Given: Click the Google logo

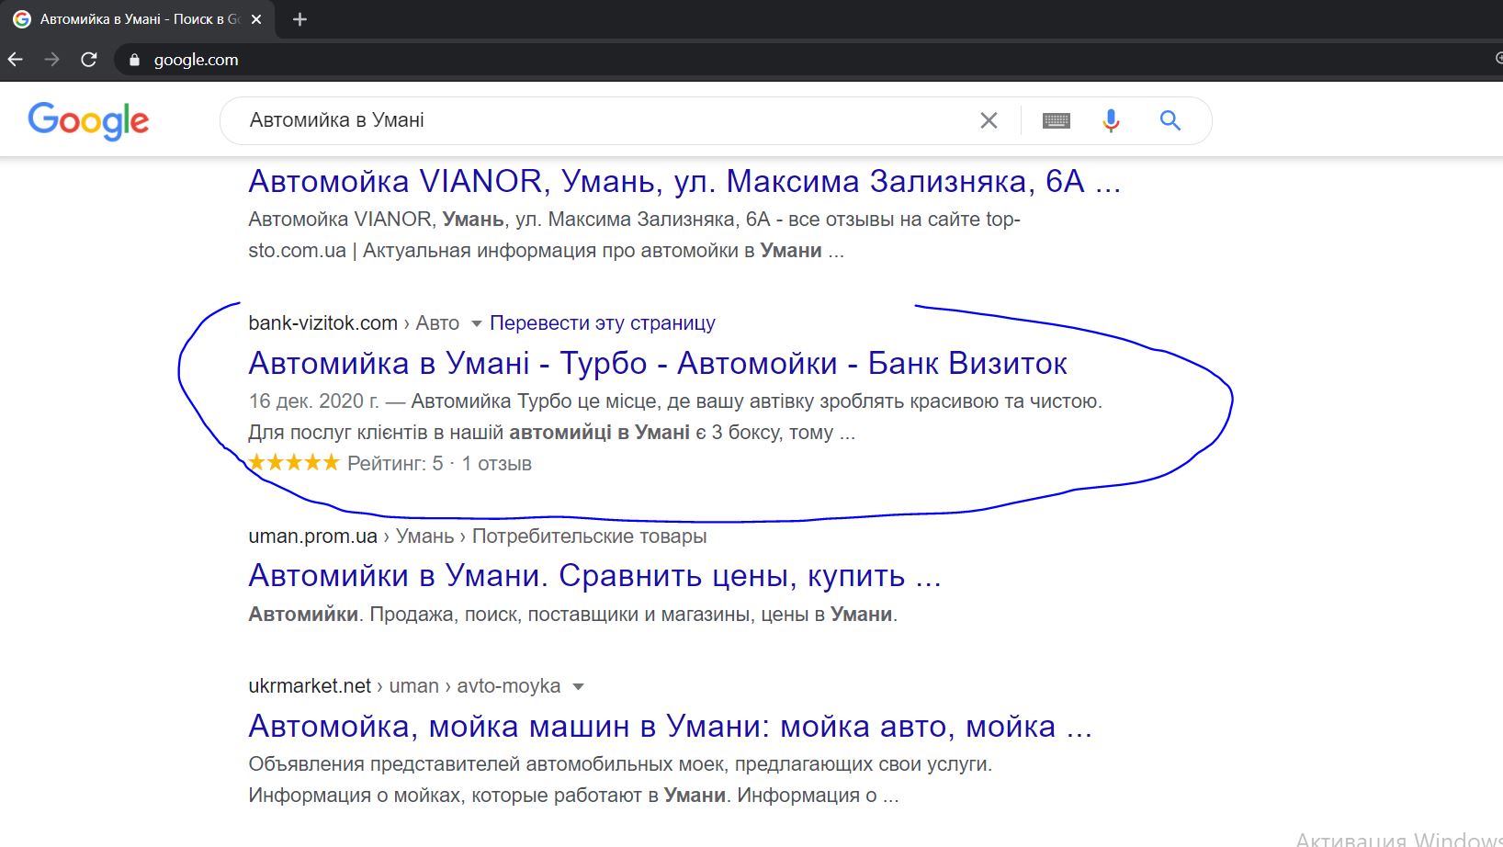Looking at the screenshot, I should click(88, 120).
